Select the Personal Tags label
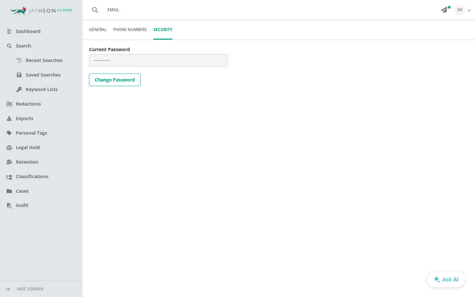This screenshot has width=475, height=297. click(x=31, y=133)
